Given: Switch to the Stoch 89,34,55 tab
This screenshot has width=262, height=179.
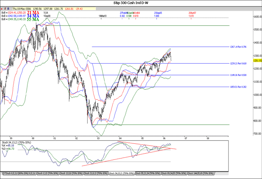Looking at the screenshot, I should (174, 173).
